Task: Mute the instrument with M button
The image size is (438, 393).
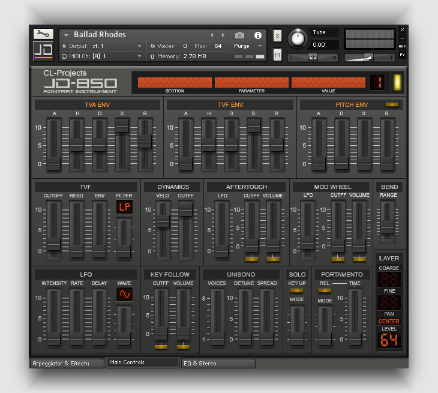Action: (x=277, y=55)
